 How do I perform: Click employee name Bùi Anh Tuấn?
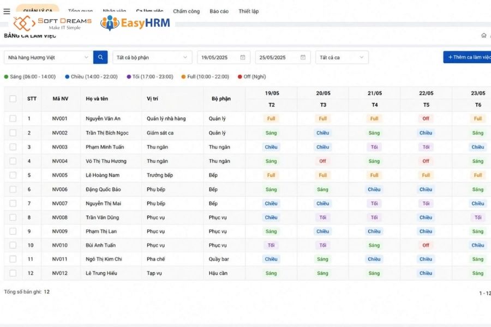coord(101,245)
